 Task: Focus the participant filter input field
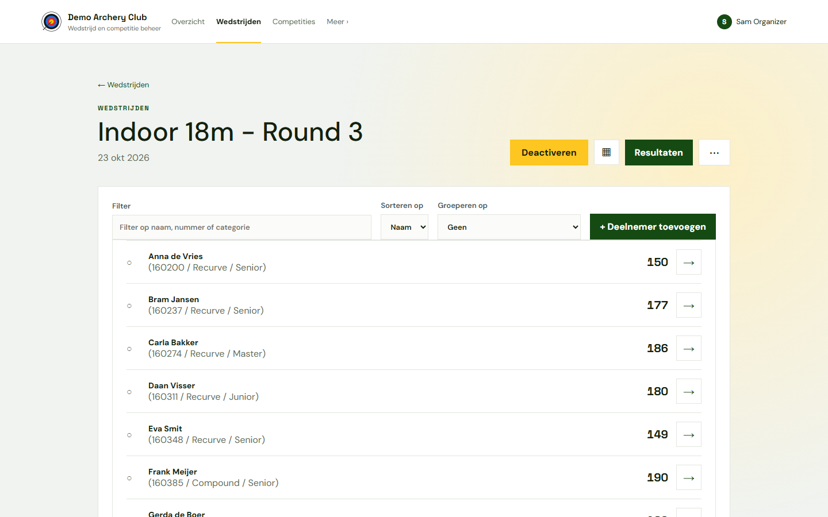241,227
